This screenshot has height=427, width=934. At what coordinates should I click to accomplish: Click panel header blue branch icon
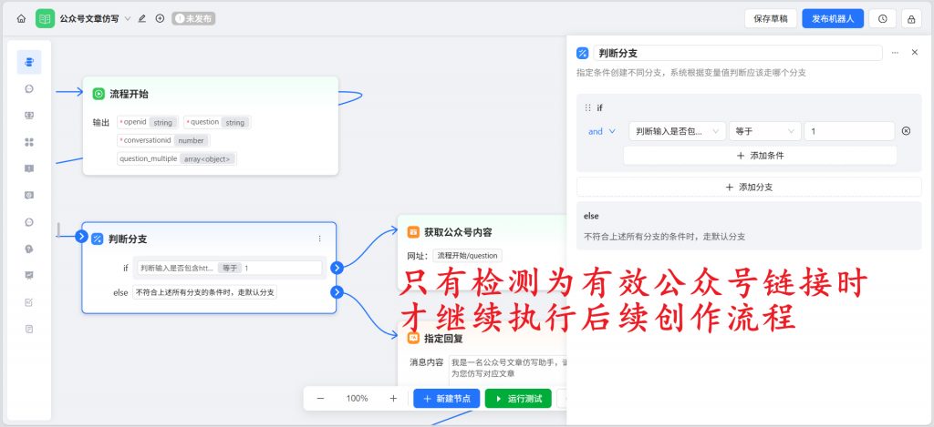[x=582, y=53]
